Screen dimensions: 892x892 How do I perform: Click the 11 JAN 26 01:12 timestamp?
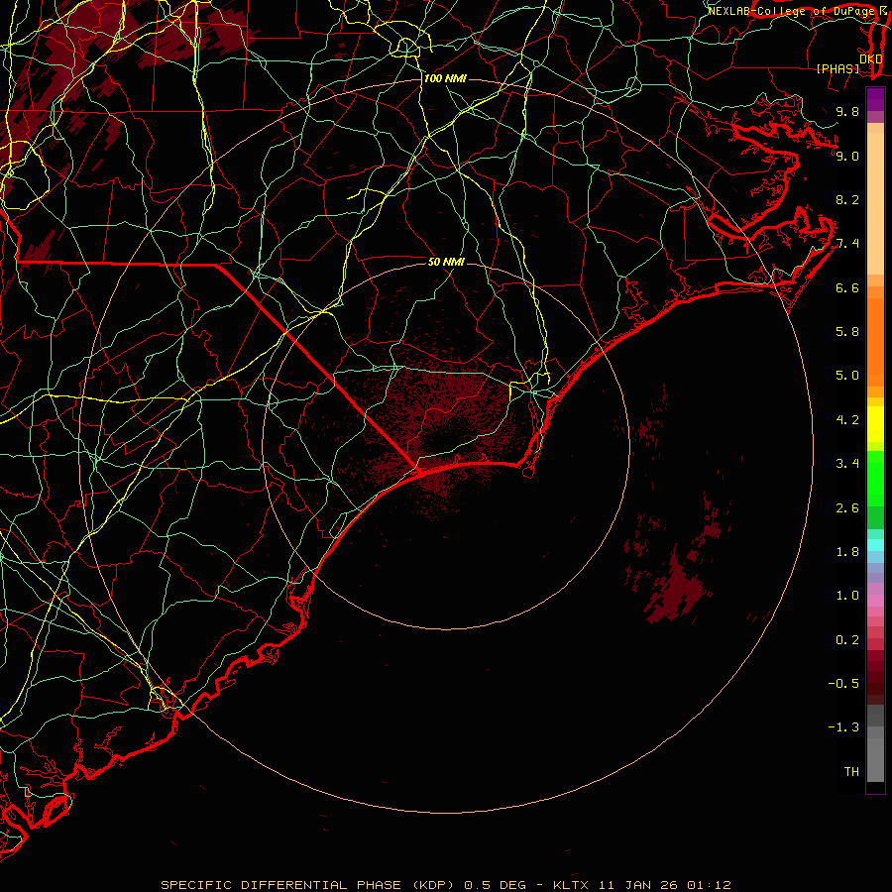coord(664,885)
